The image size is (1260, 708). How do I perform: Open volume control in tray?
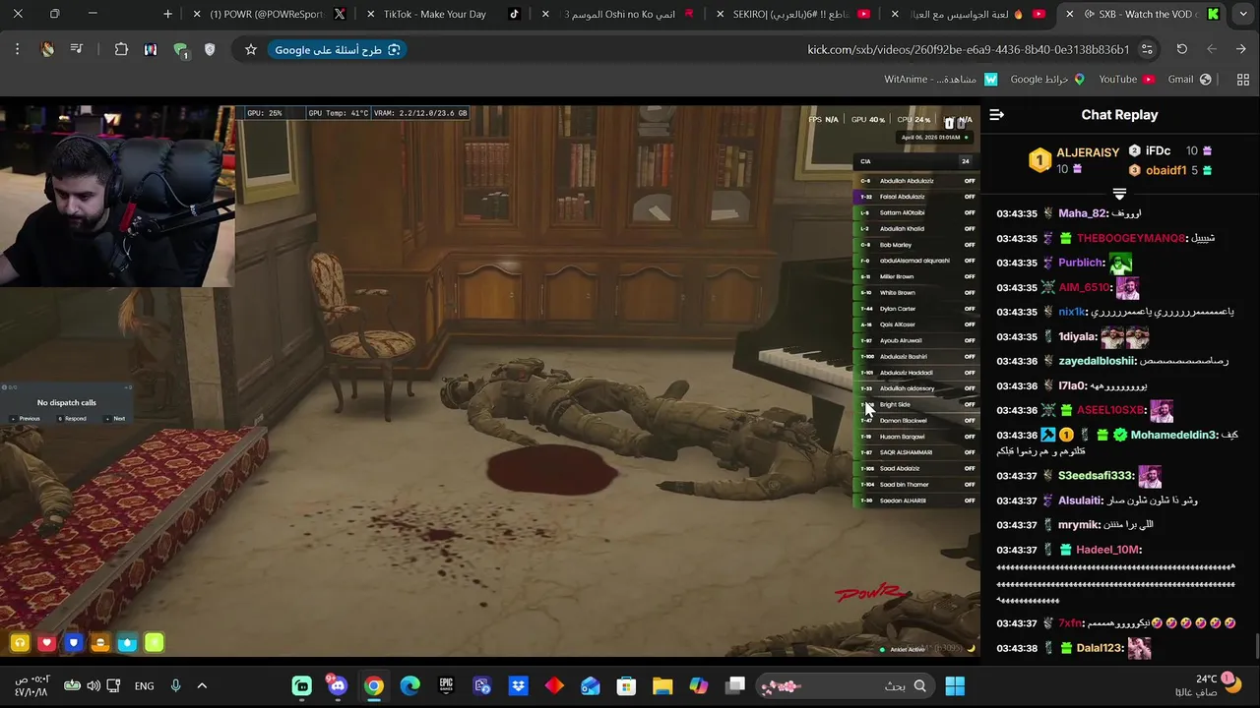pos(94,685)
